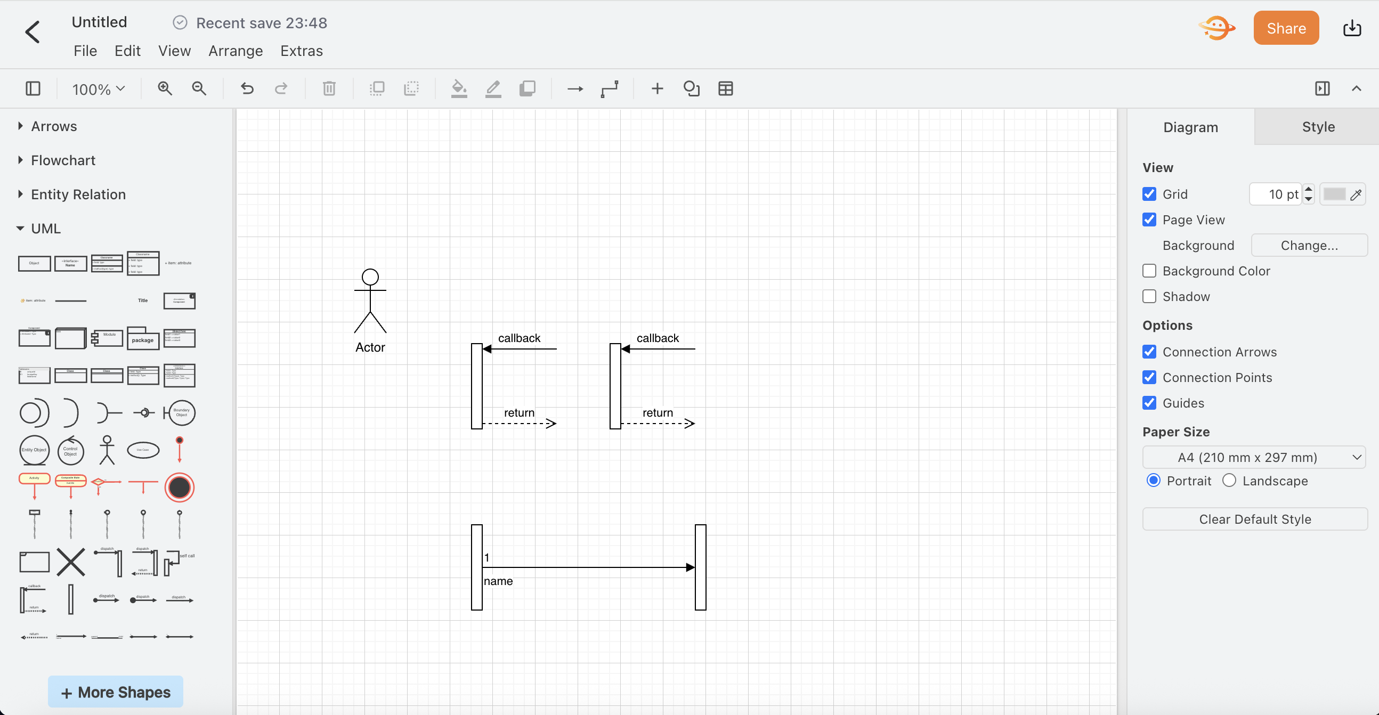Open the zoom level 100% dropdown
1379x715 pixels.
[x=99, y=89]
